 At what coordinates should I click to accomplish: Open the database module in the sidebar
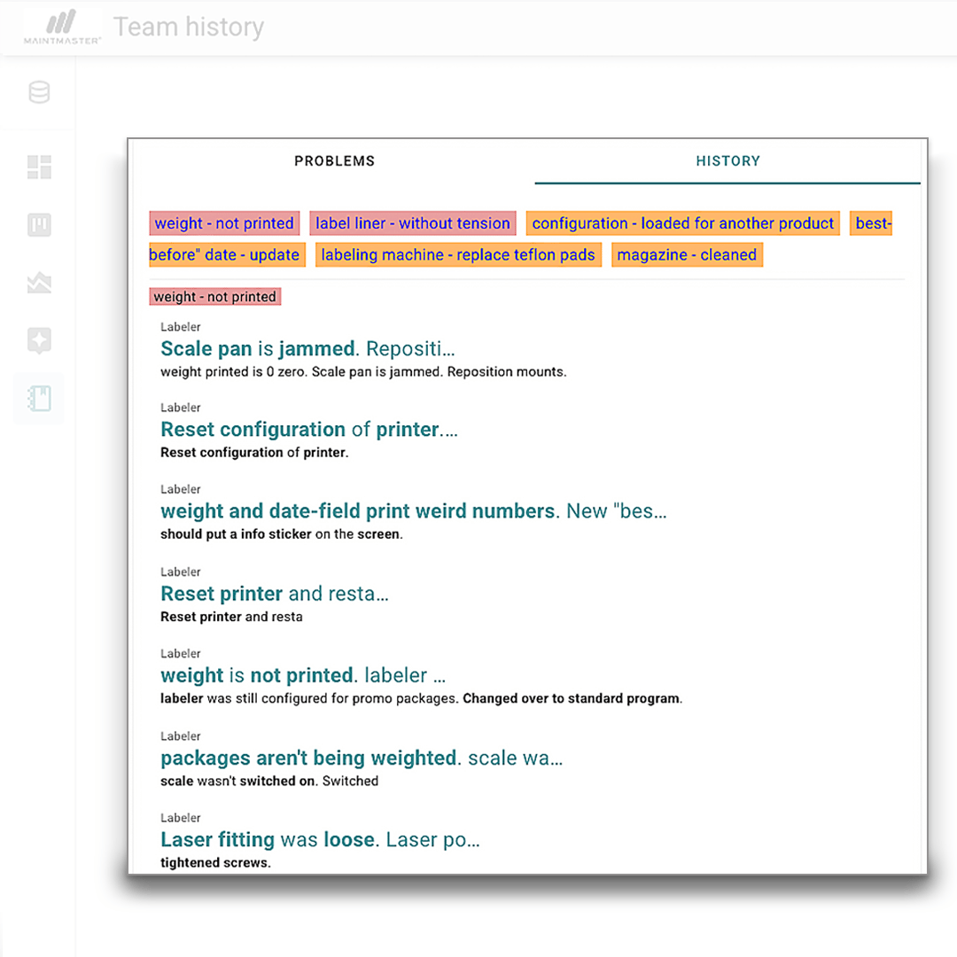[38, 92]
